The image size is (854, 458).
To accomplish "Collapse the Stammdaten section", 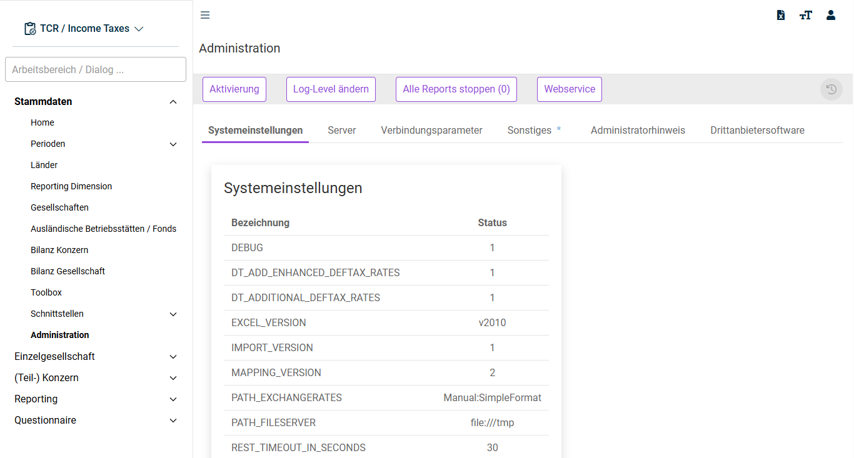I will 173,102.
